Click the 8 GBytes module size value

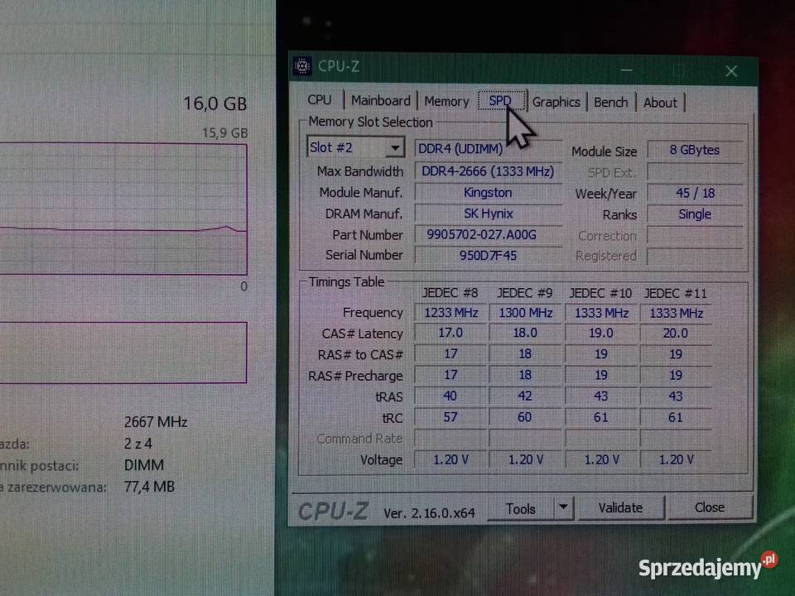pos(695,150)
